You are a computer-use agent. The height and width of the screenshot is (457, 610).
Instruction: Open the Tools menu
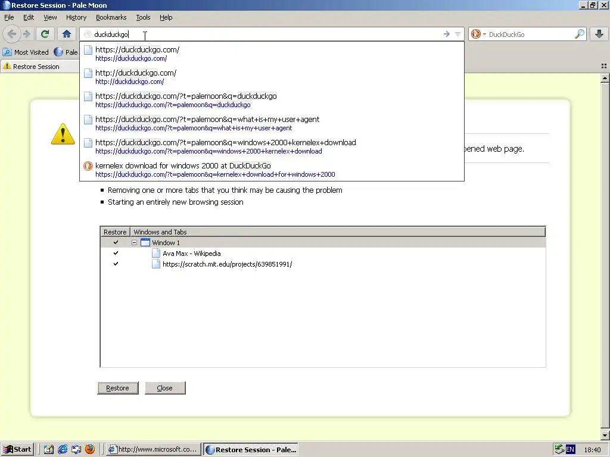point(143,17)
